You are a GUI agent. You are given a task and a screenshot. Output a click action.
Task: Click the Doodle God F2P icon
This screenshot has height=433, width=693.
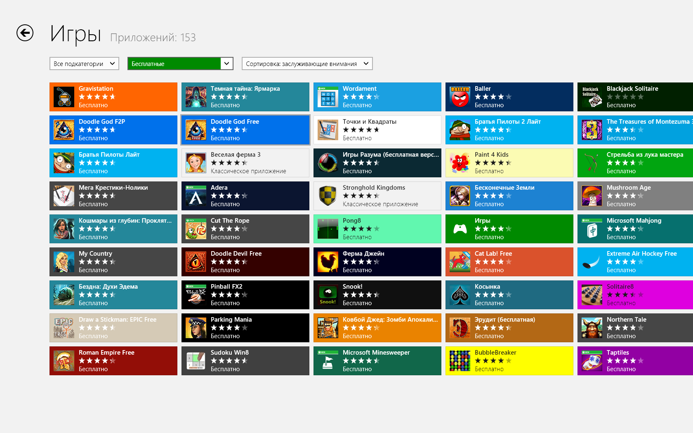coord(64,130)
